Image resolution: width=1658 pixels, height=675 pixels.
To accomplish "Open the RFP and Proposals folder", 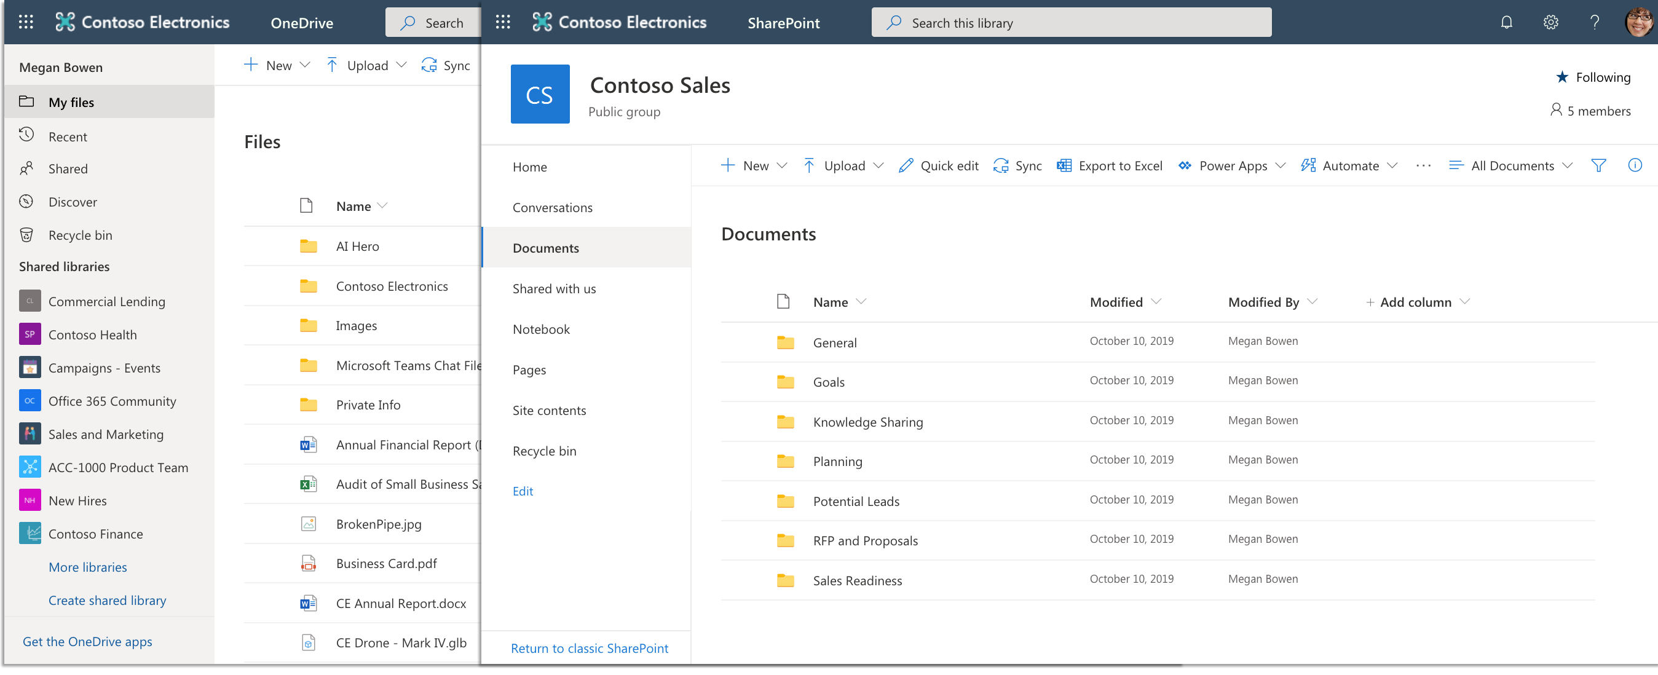I will click(x=865, y=540).
